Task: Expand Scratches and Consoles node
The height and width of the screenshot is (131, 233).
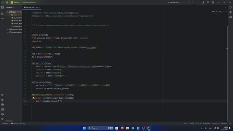Action: click(x=7, y=32)
